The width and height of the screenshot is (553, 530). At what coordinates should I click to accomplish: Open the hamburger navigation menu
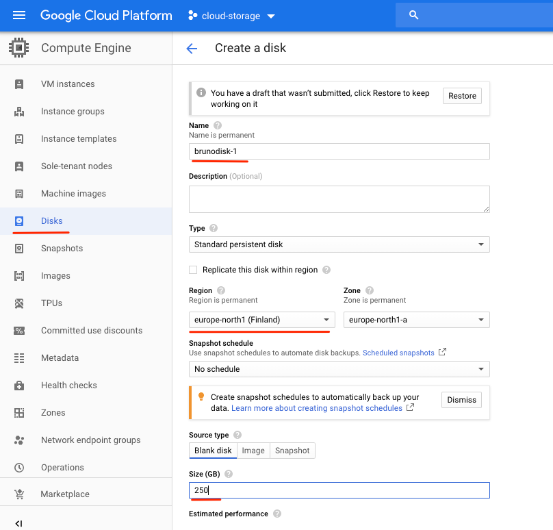point(19,15)
